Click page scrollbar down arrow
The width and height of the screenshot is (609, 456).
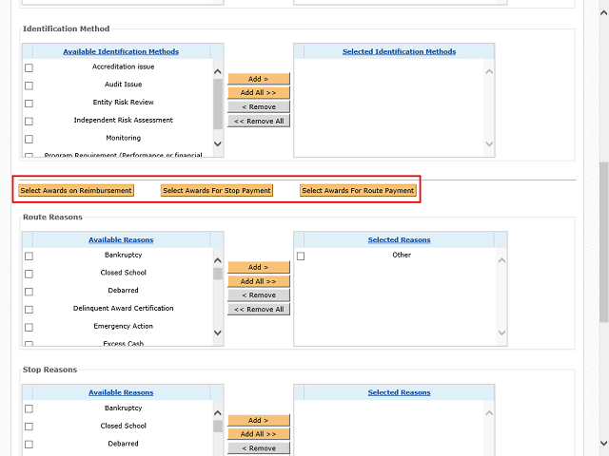click(x=603, y=443)
